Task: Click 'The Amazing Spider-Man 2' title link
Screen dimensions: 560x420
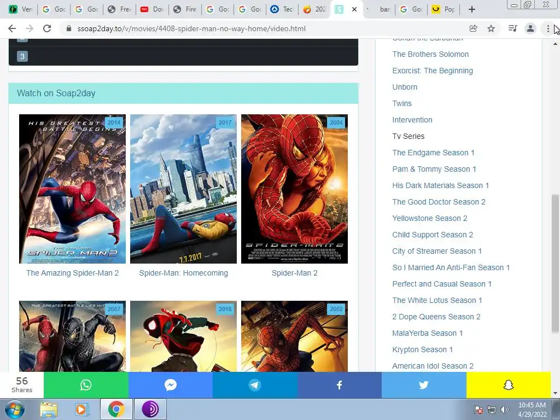Action: [73, 273]
